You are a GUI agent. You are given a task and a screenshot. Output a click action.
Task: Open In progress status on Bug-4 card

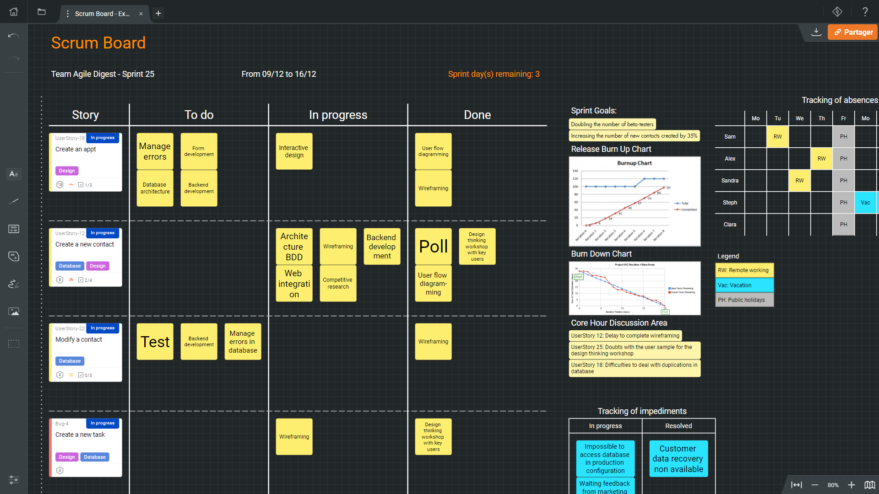(x=103, y=423)
